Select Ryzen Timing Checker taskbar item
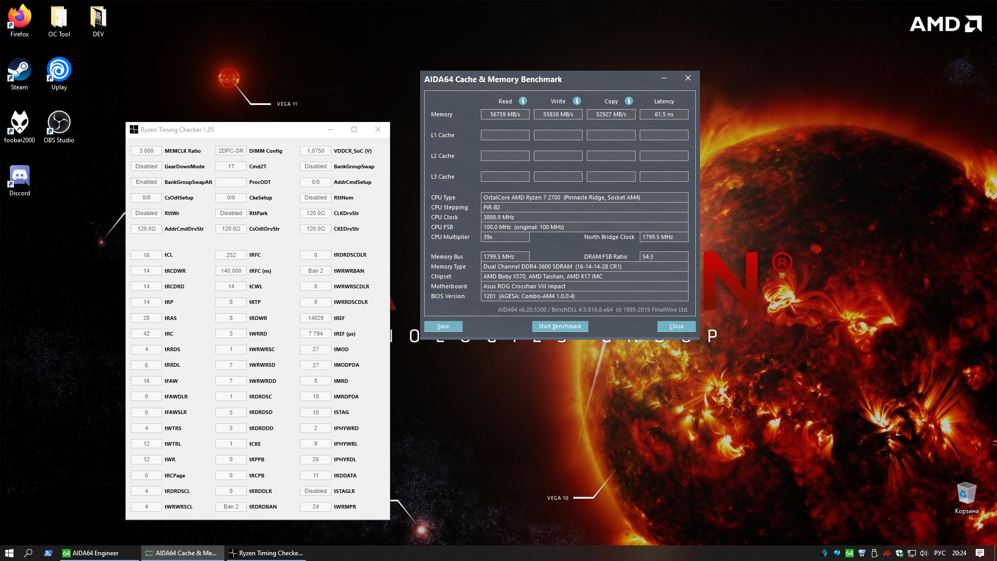 click(266, 553)
